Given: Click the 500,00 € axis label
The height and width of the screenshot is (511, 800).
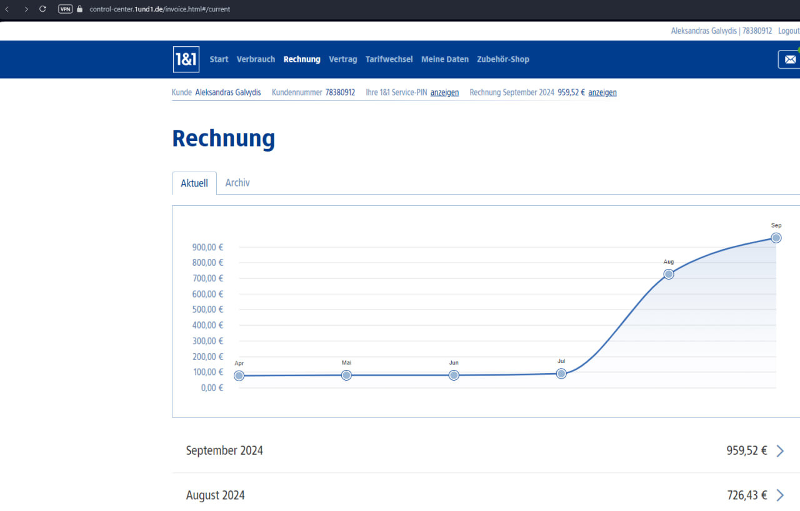Looking at the screenshot, I should (207, 309).
